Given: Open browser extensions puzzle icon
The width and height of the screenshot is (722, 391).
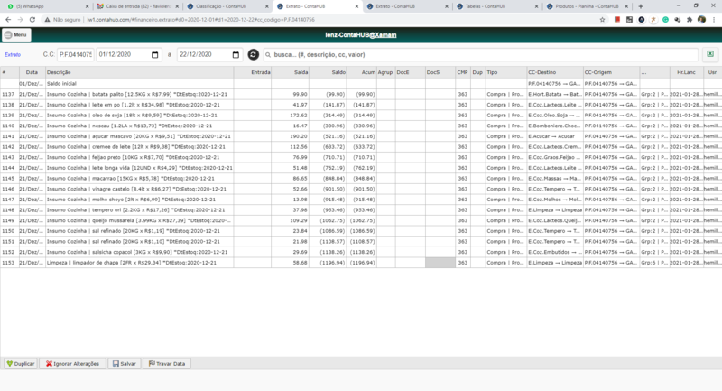Looking at the screenshot, I should (x=690, y=20).
